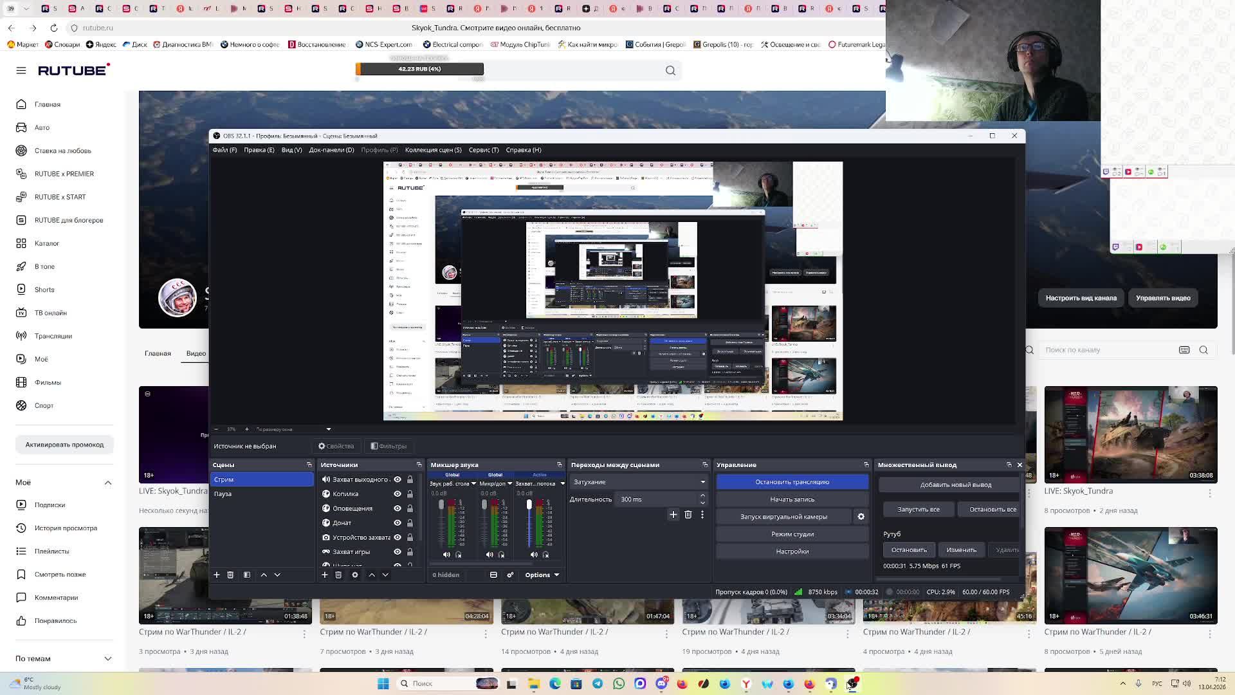Open audio mixer advanced settings gear

510,575
